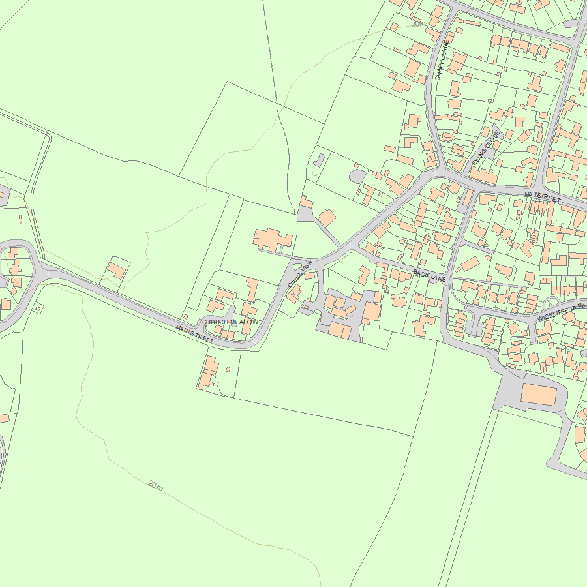The width and height of the screenshot is (587, 587).
Task: Click the 20 m contour label in the southern field
Action: coord(156,485)
